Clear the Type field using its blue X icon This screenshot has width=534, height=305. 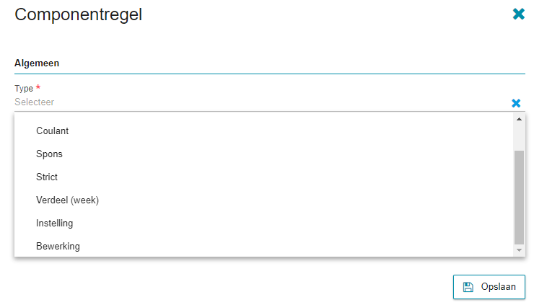[516, 103]
